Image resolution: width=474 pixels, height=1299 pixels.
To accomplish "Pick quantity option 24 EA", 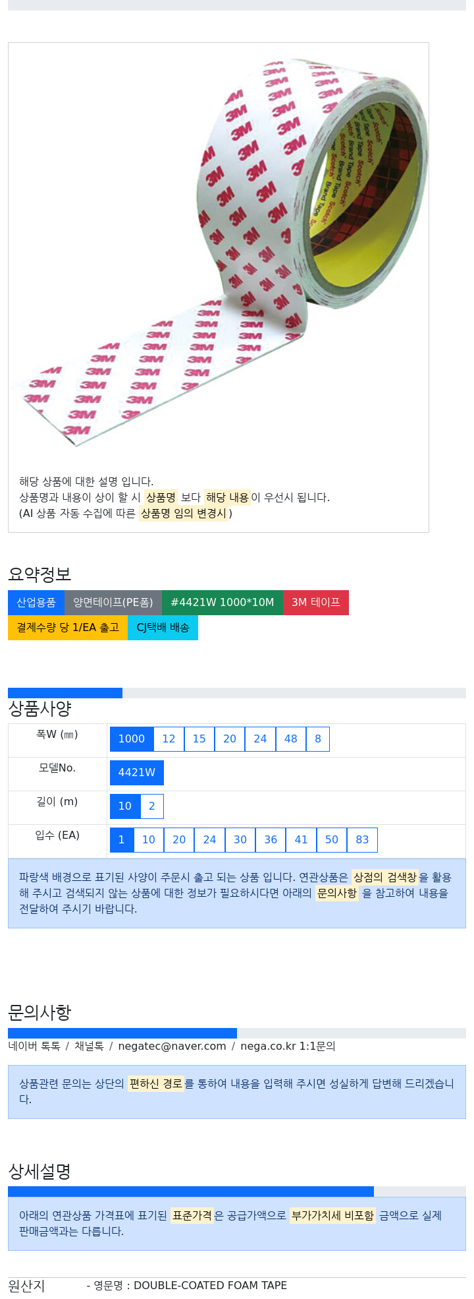I will pos(210,840).
